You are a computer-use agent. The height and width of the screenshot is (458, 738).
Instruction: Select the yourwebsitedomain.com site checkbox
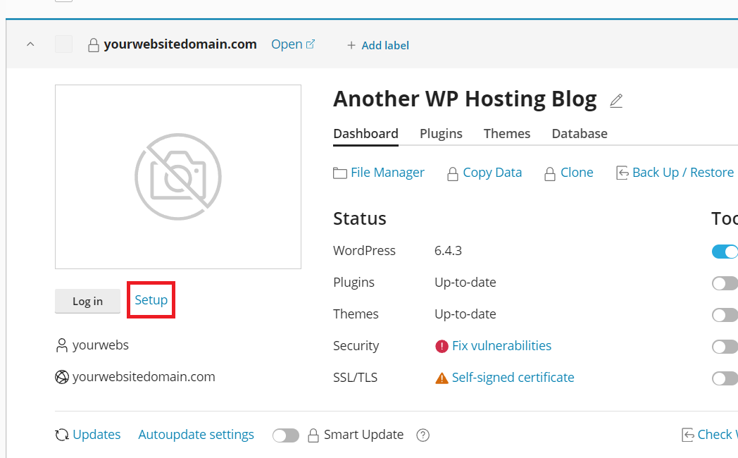pos(63,44)
